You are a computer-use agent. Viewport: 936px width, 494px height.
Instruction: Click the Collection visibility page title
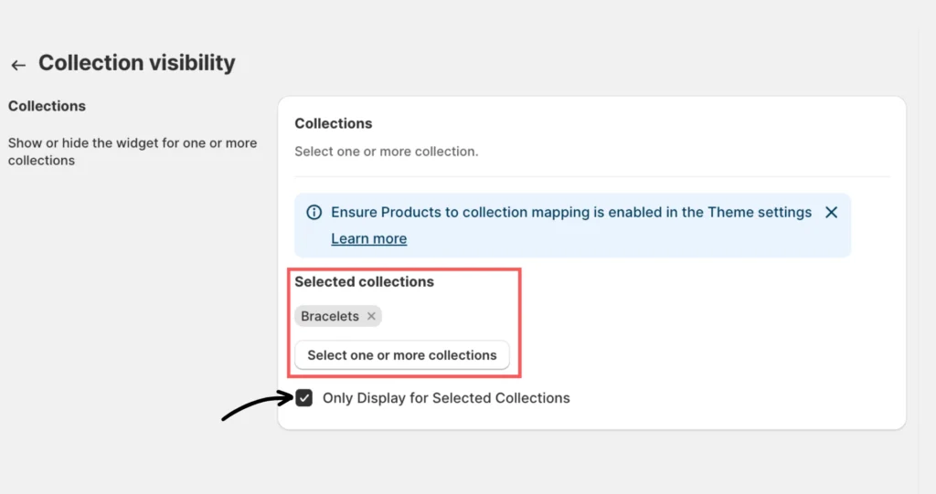tap(136, 63)
